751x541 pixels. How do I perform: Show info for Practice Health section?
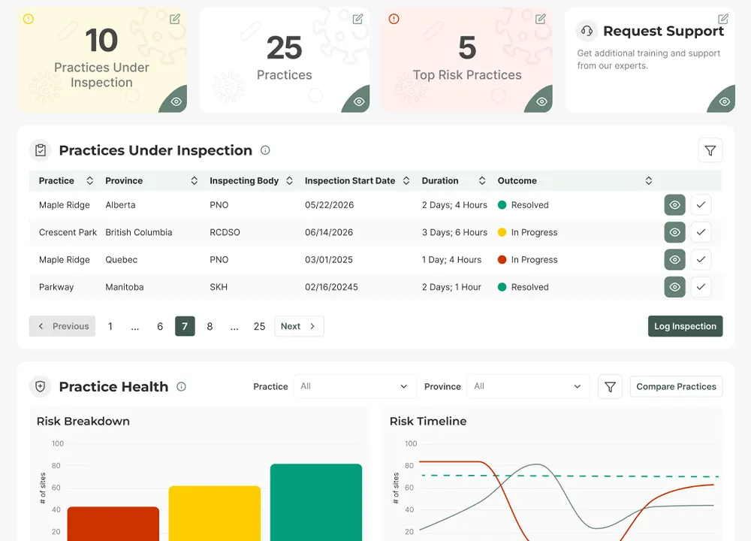[x=181, y=387]
